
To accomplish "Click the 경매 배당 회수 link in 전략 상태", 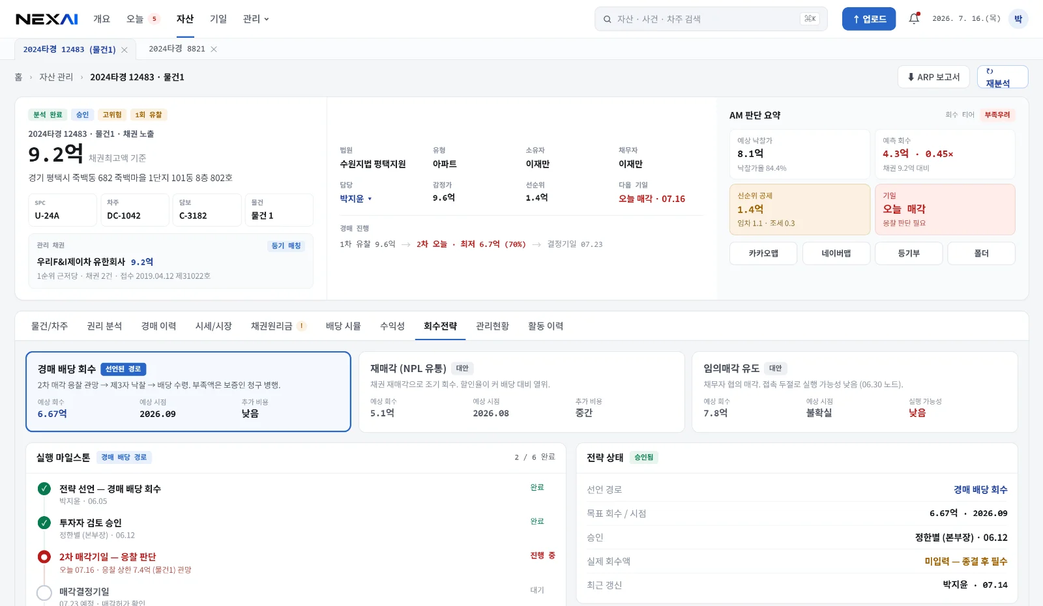I will coord(980,489).
